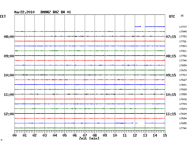Click the DC value 17659
Viewport: 188px width, 143px height.
coord(183,65)
